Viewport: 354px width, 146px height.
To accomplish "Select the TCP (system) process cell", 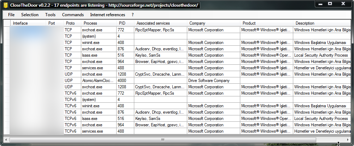I will 99,36.
